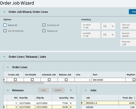The image size is (136, 109).
Task: Click the row indicator arrow of order line 1
Action: tap(4, 80)
